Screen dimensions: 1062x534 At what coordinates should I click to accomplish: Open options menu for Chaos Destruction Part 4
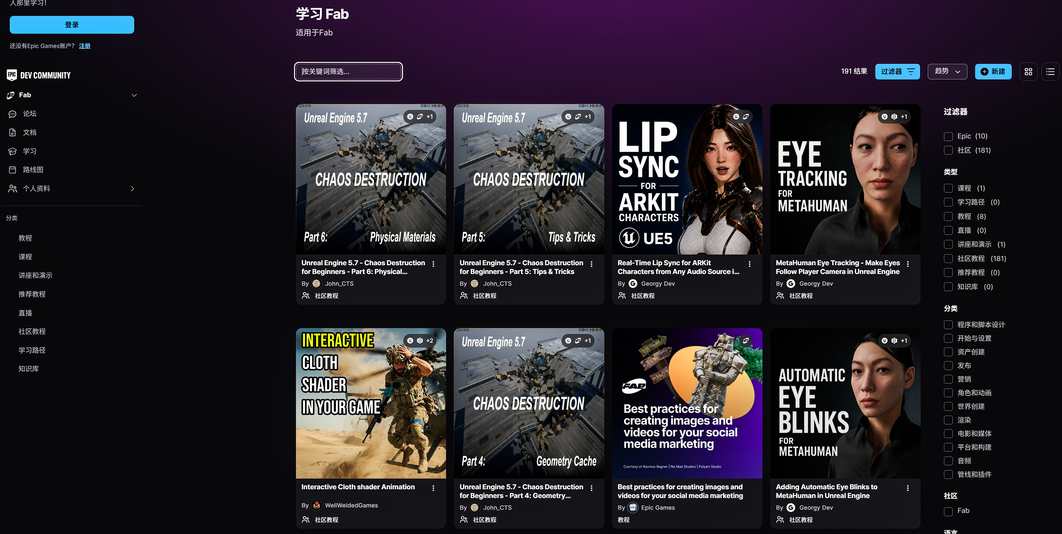point(592,488)
